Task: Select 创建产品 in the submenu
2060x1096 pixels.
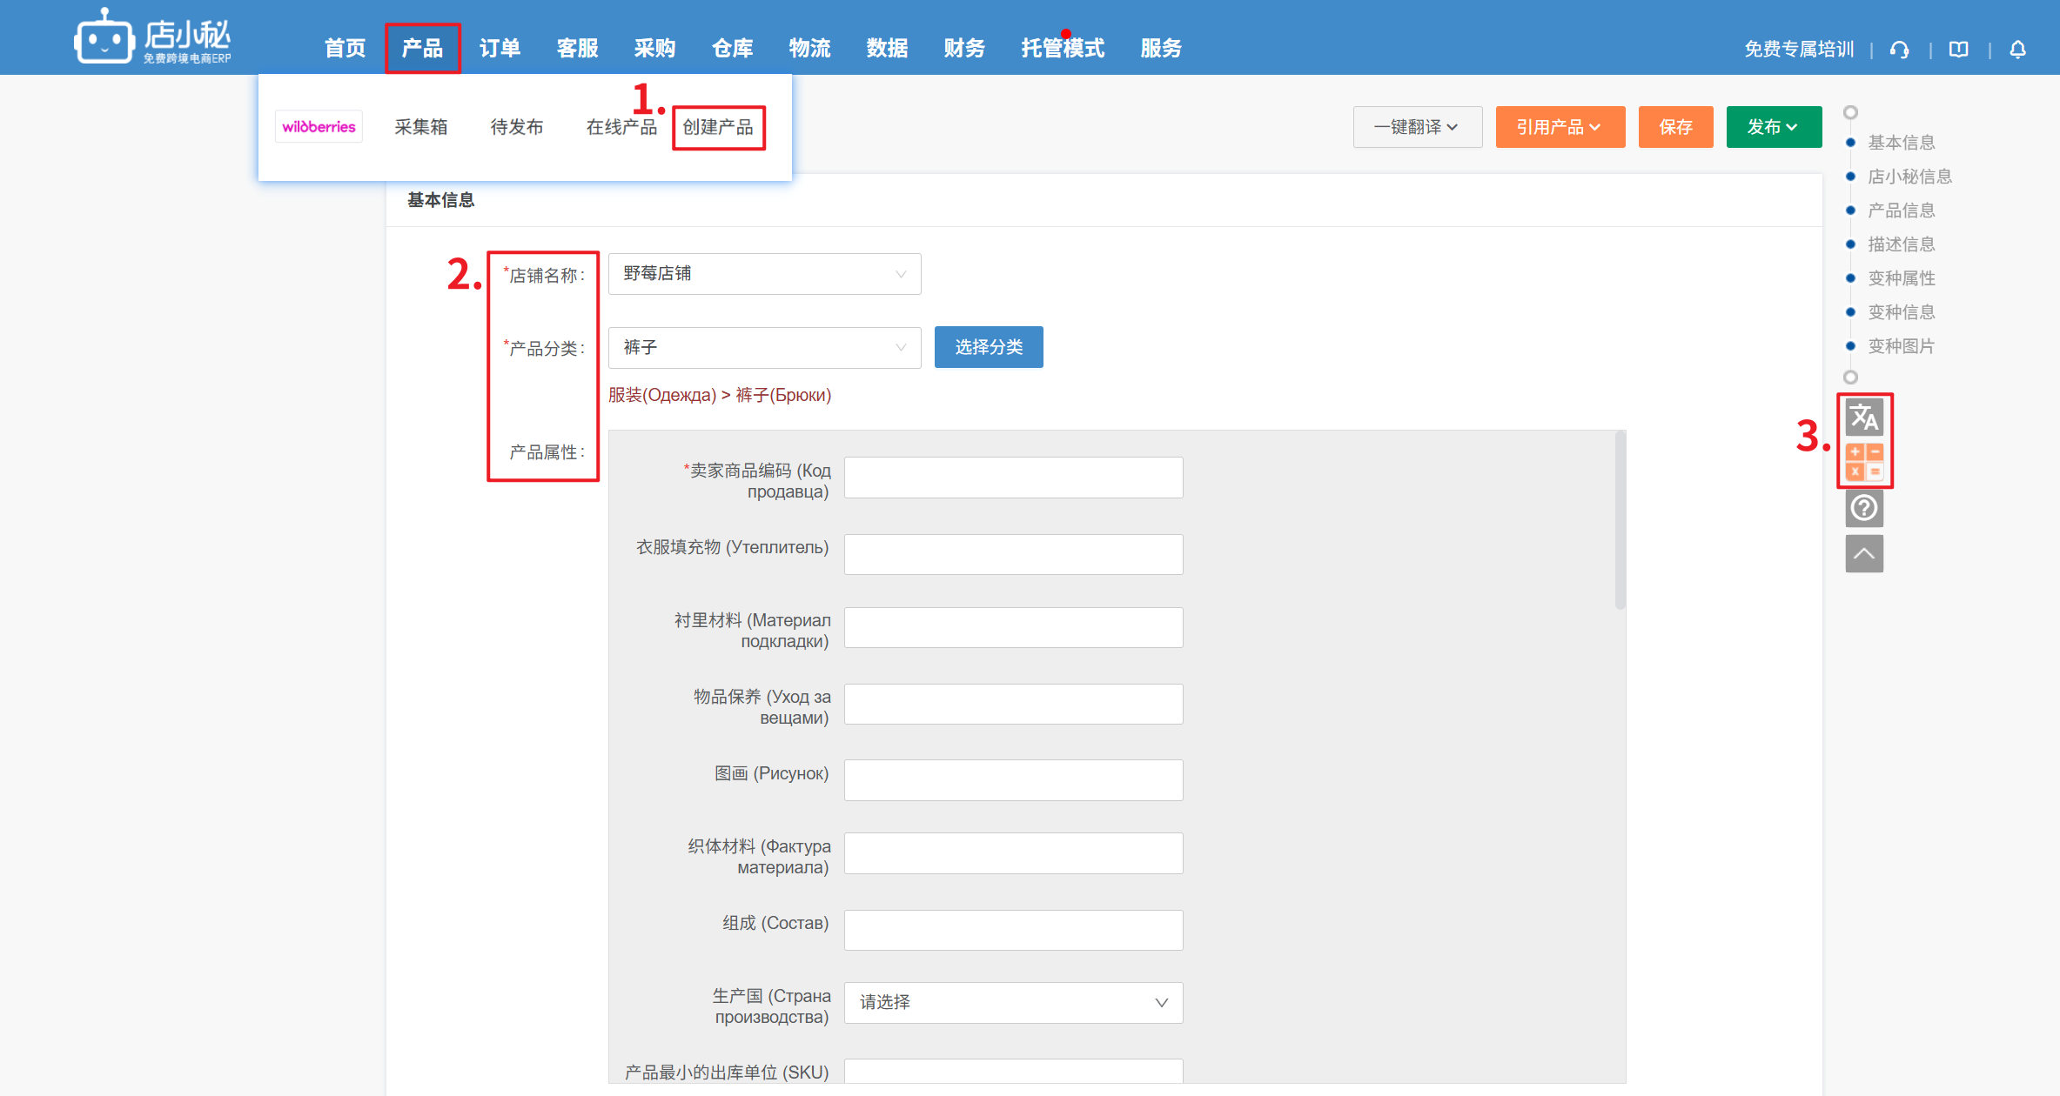Action: tap(718, 127)
